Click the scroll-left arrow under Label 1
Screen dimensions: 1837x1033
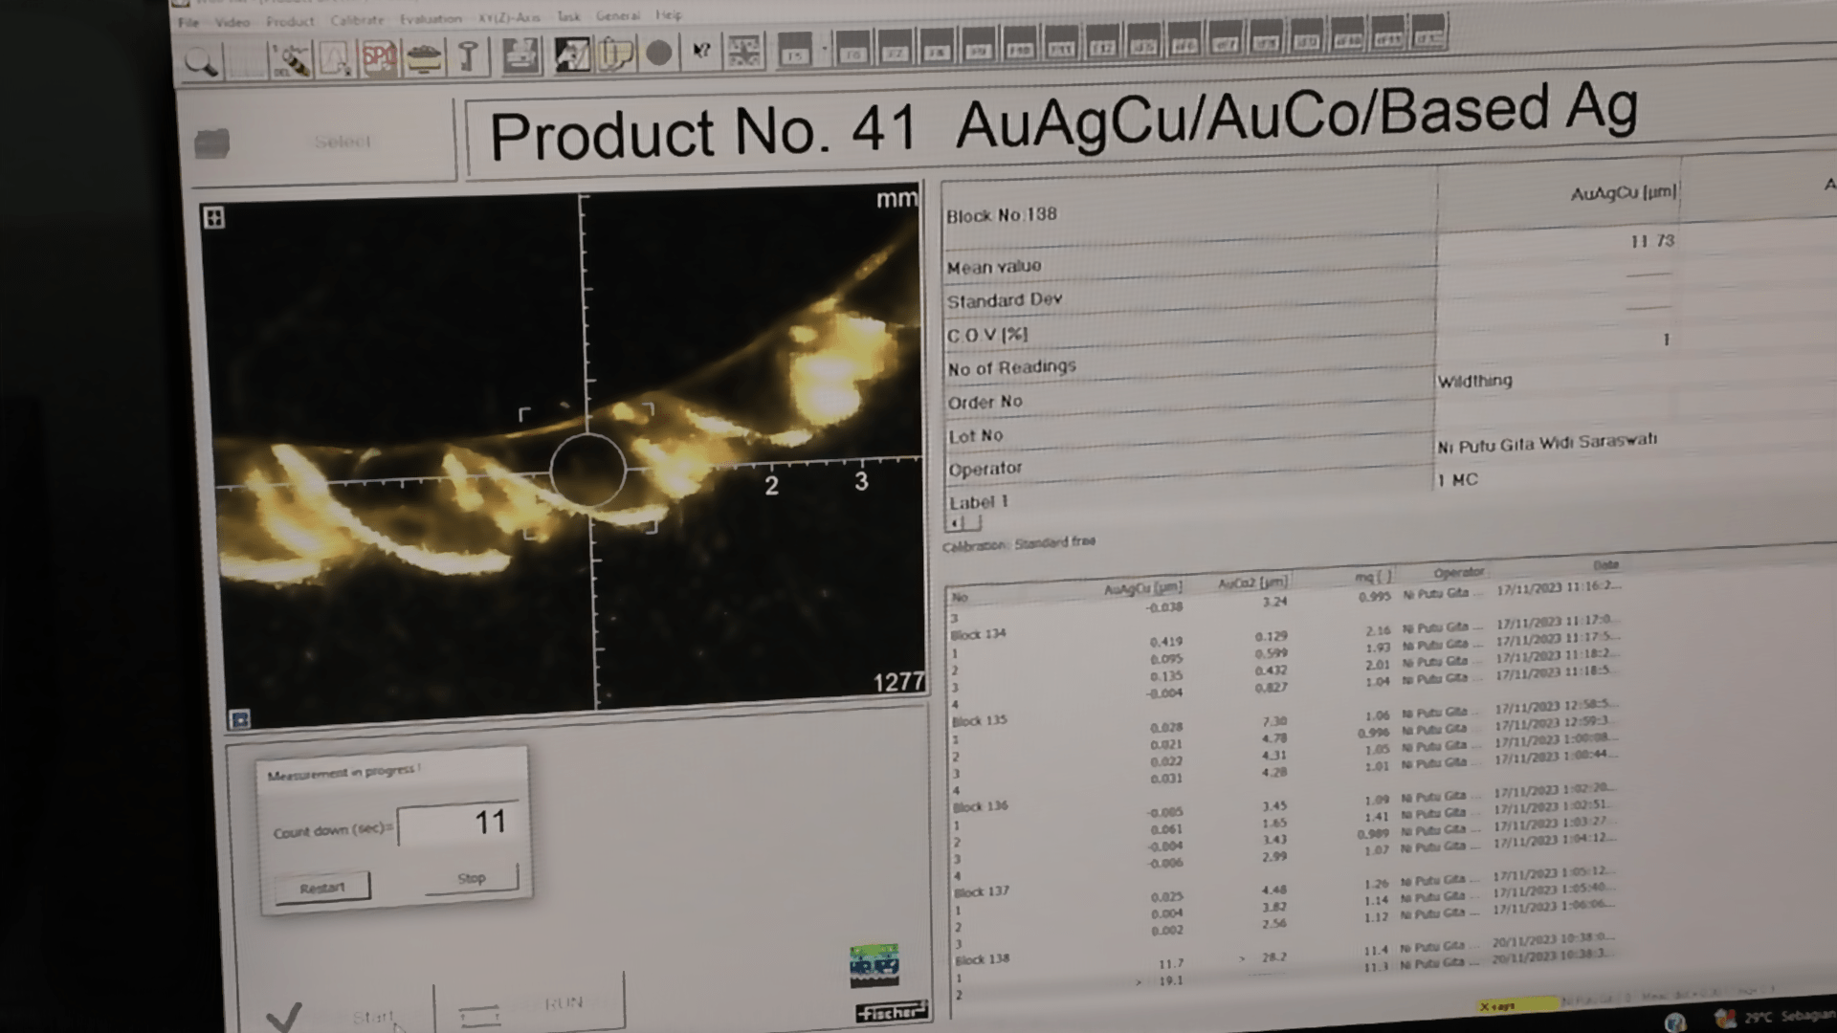(954, 523)
